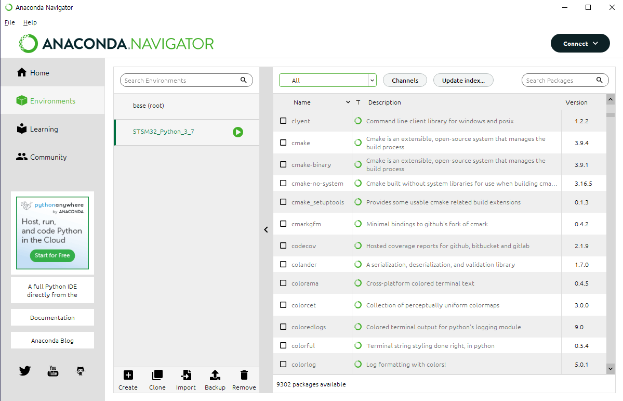Image resolution: width=623 pixels, height=401 pixels.
Task: Click the Remove environment trash icon
Action: (244, 375)
